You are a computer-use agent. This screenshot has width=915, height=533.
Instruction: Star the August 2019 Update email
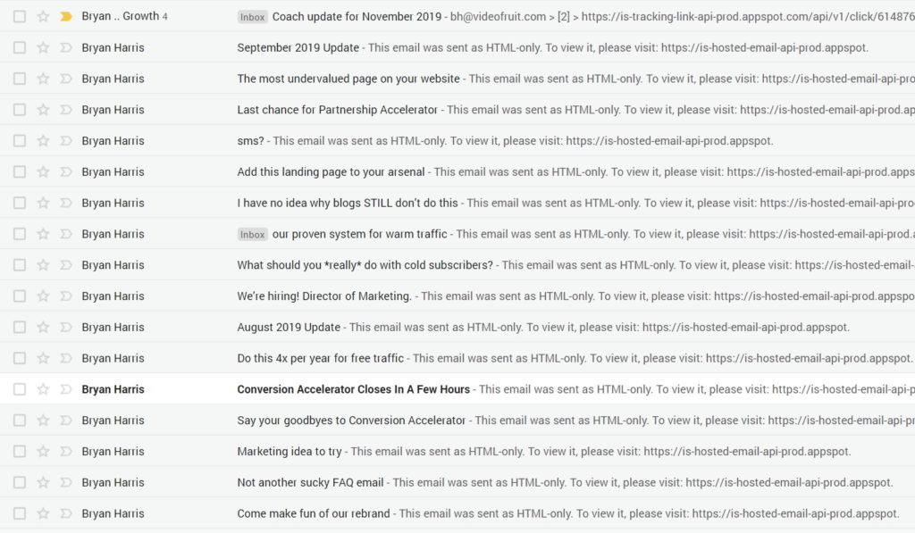click(43, 327)
